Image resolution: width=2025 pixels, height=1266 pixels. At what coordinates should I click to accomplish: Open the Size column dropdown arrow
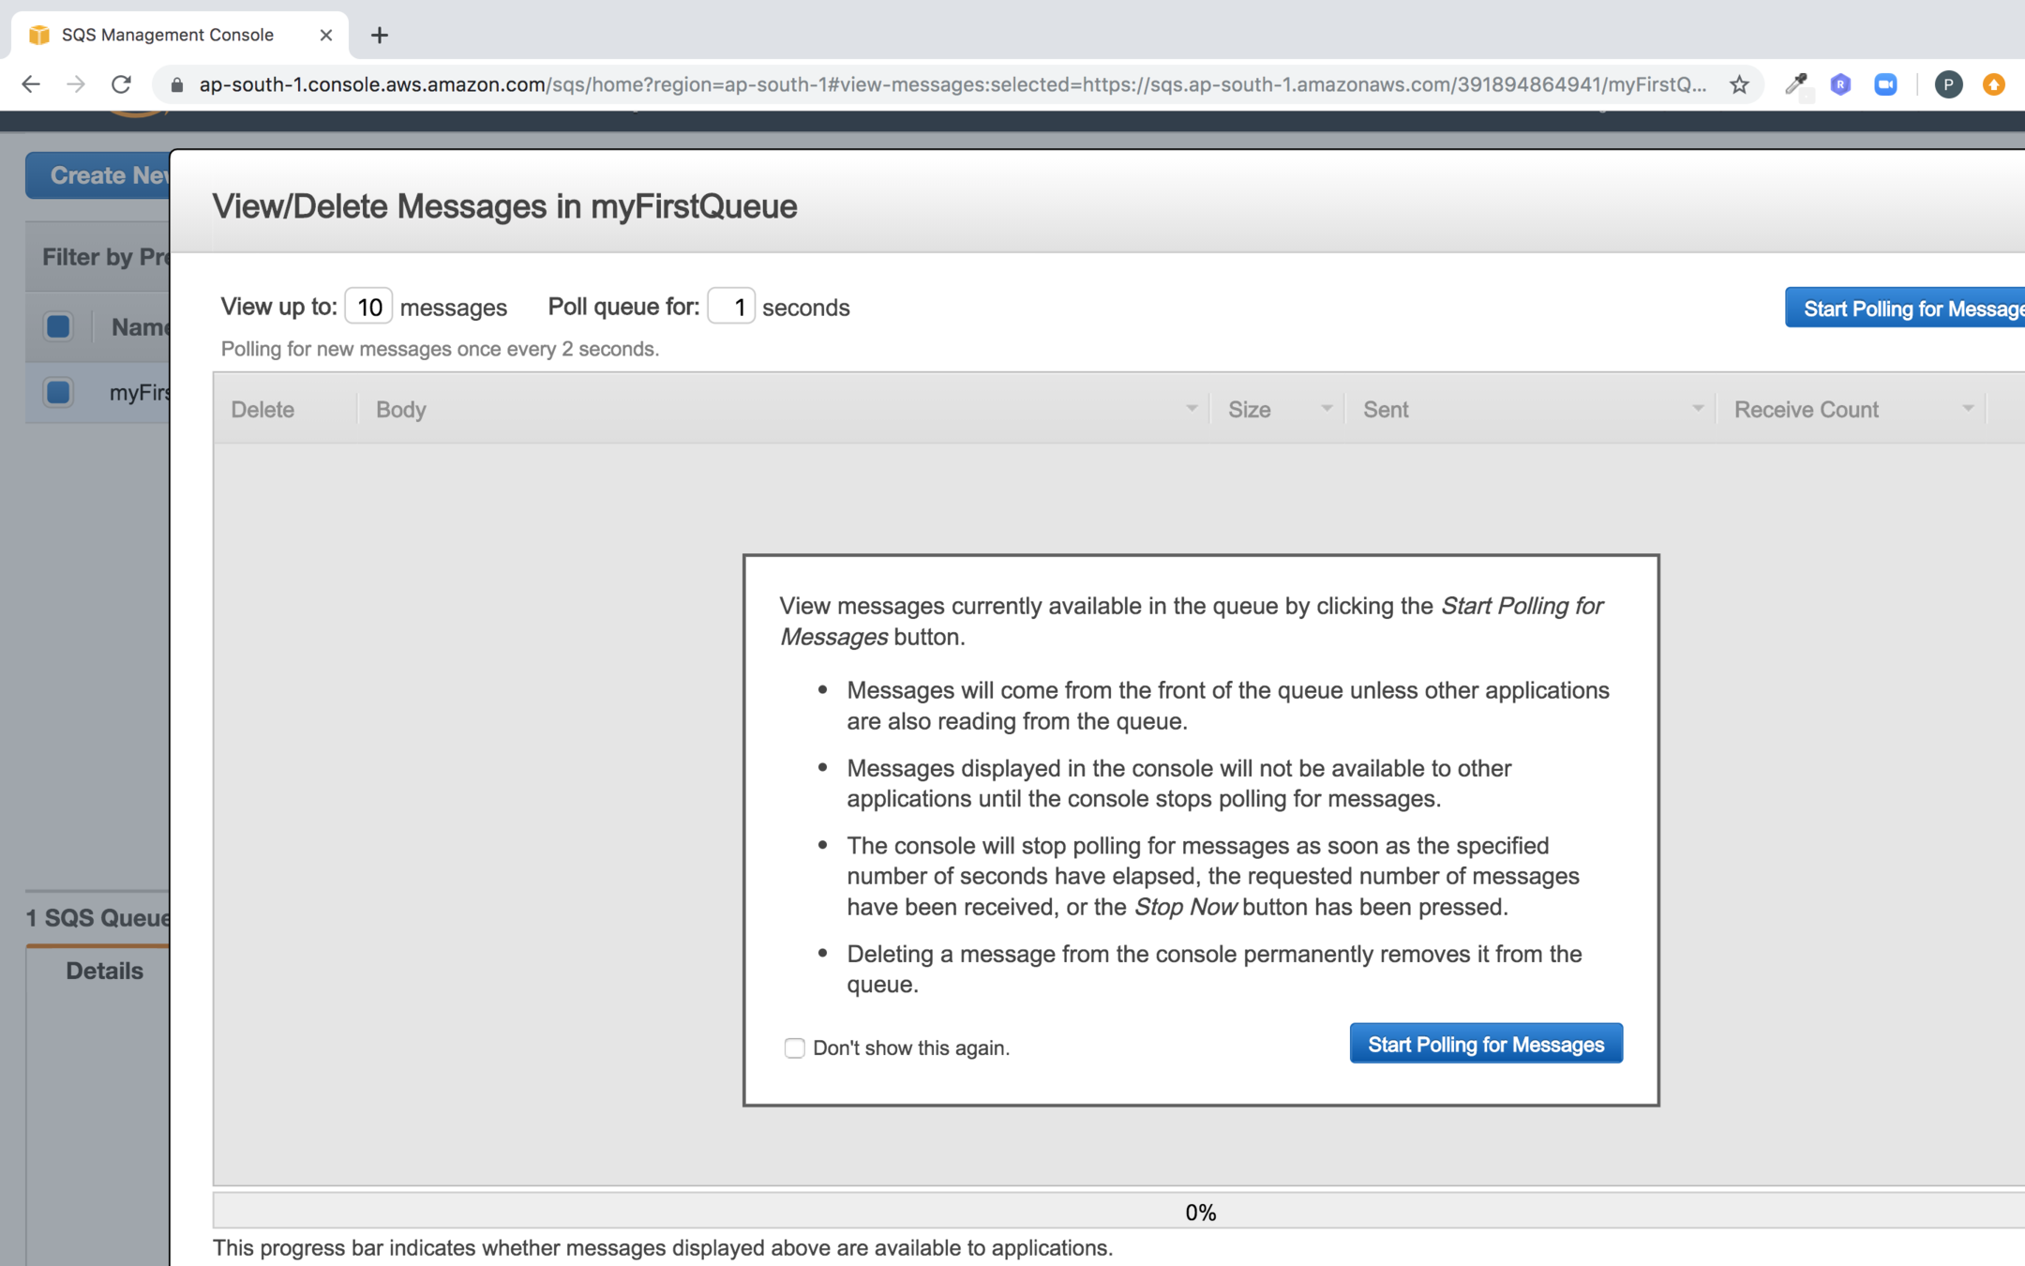(1326, 408)
